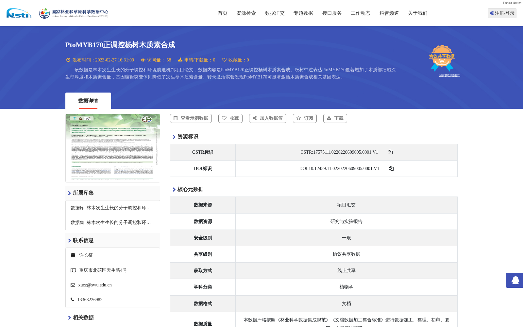Click the 协议共享数据 award badge
The image size is (523, 327).
pyautogui.click(x=442, y=58)
